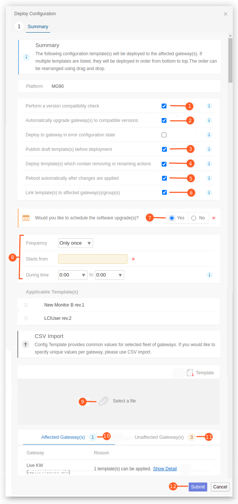Grab drag handle for LCIUser rev.2

[26, 318]
